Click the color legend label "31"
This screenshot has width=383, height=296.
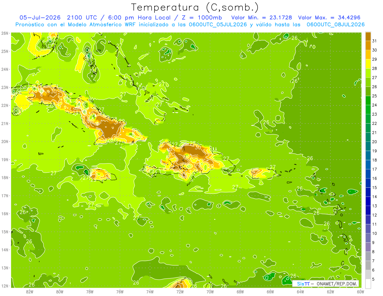tap(374, 41)
